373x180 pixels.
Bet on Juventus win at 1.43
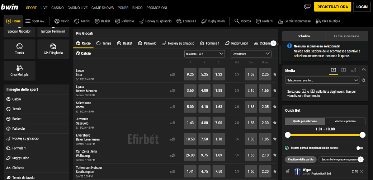(x=190, y=123)
